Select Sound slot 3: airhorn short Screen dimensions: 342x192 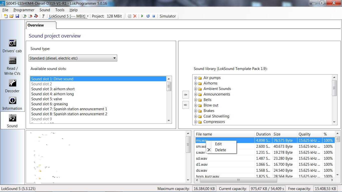click(98, 89)
